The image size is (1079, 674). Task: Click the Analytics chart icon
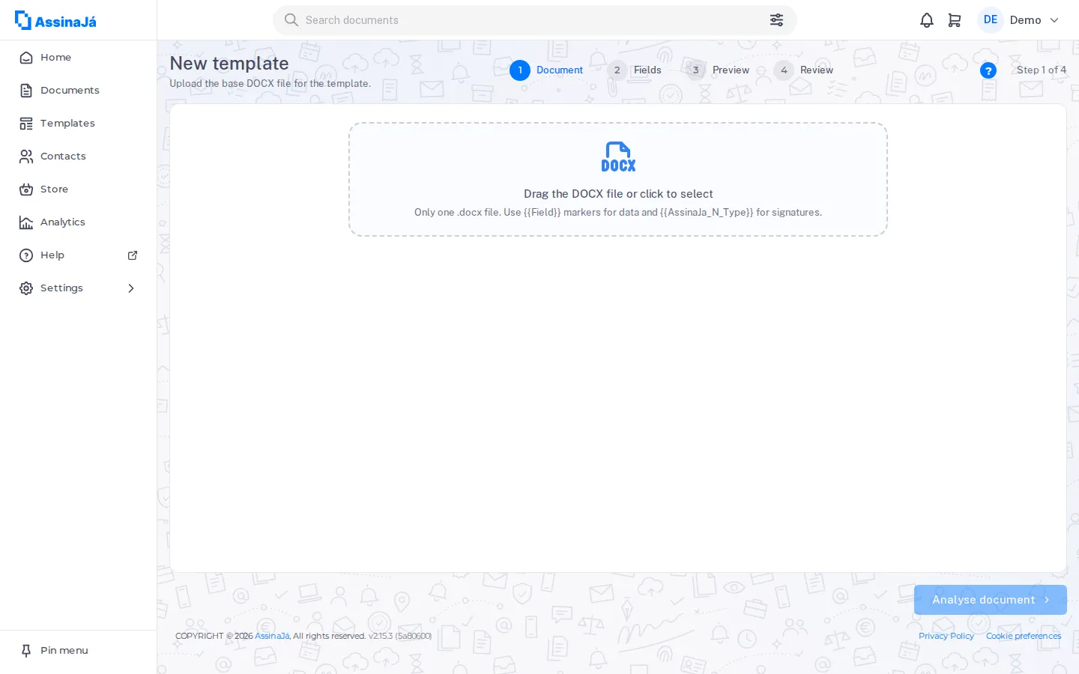pyautogui.click(x=26, y=222)
